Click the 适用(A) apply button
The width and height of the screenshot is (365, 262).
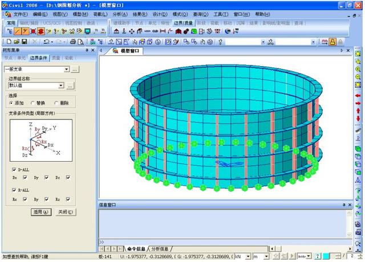[40, 212]
